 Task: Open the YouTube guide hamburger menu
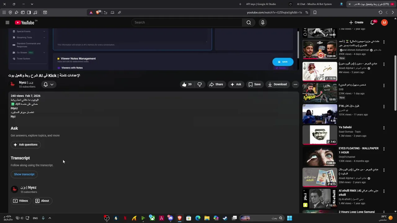7,22
